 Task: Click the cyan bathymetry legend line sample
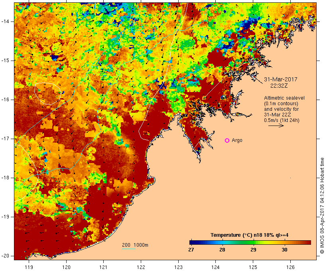point(129,249)
